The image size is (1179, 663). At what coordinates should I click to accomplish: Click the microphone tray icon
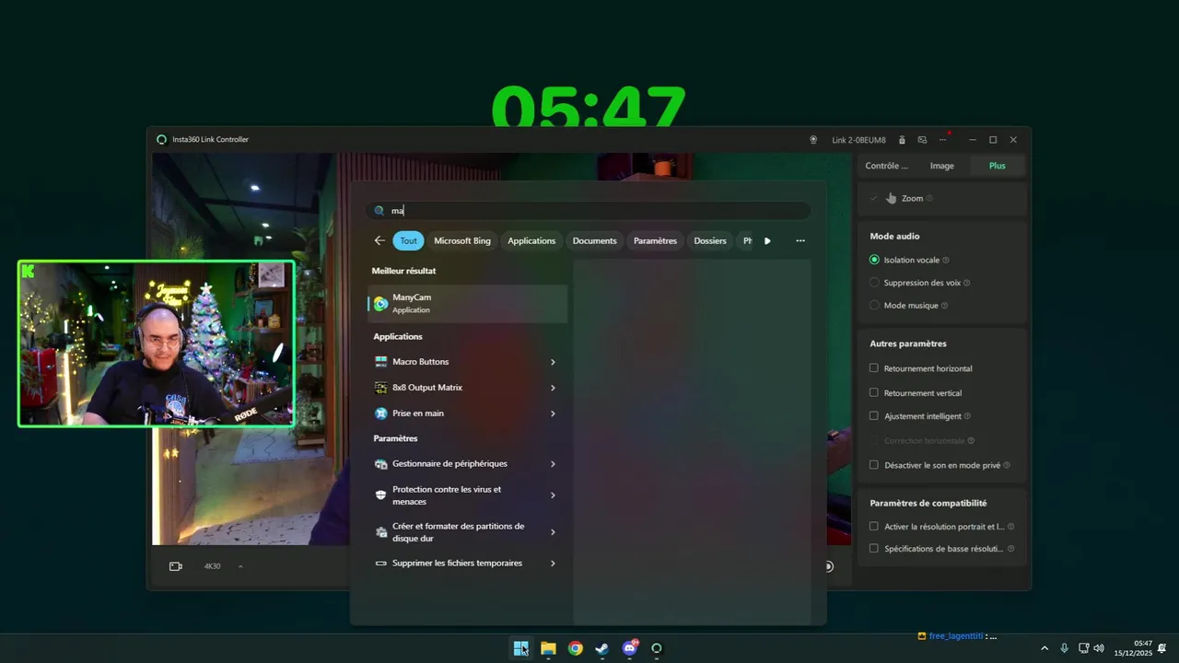pyautogui.click(x=1065, y=648)
